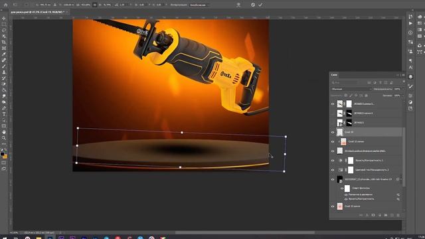
Task: Select the Lasso tool
Action: coord(4,31)
